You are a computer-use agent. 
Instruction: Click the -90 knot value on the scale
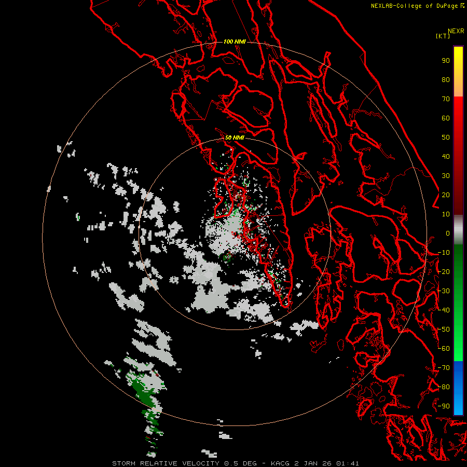pyautogui.click(x=444, y=406)
